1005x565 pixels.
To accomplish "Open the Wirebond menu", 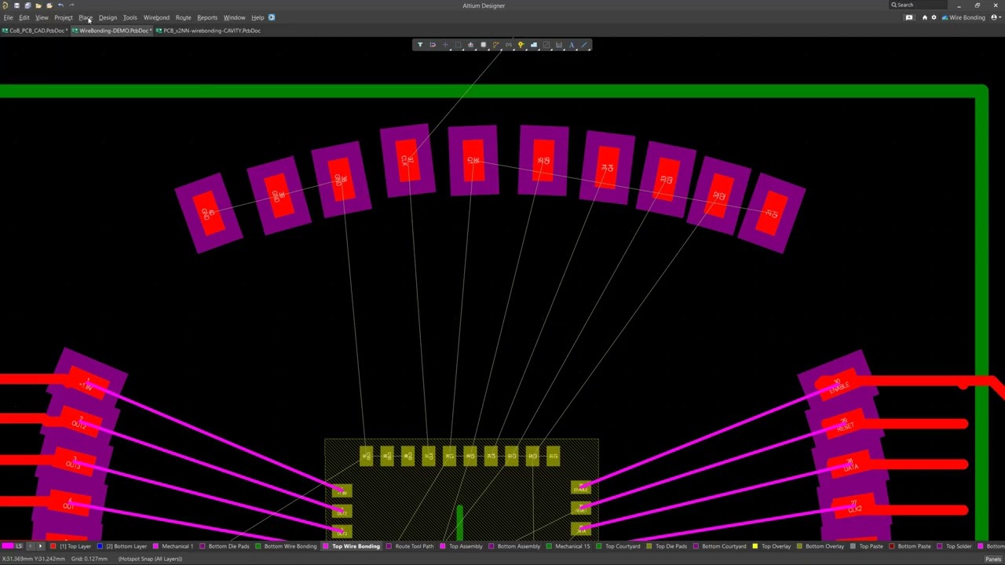I will 155,17.
